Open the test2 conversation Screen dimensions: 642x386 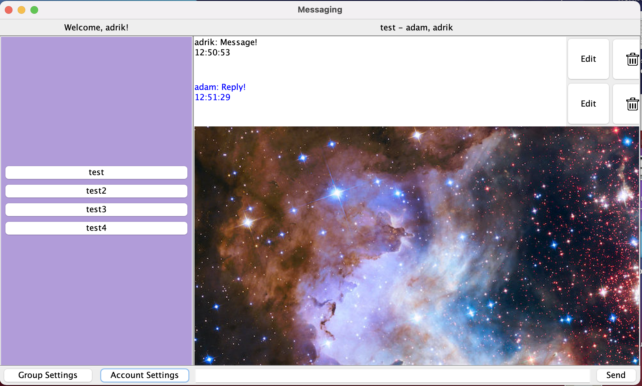[x=96, y=191]
